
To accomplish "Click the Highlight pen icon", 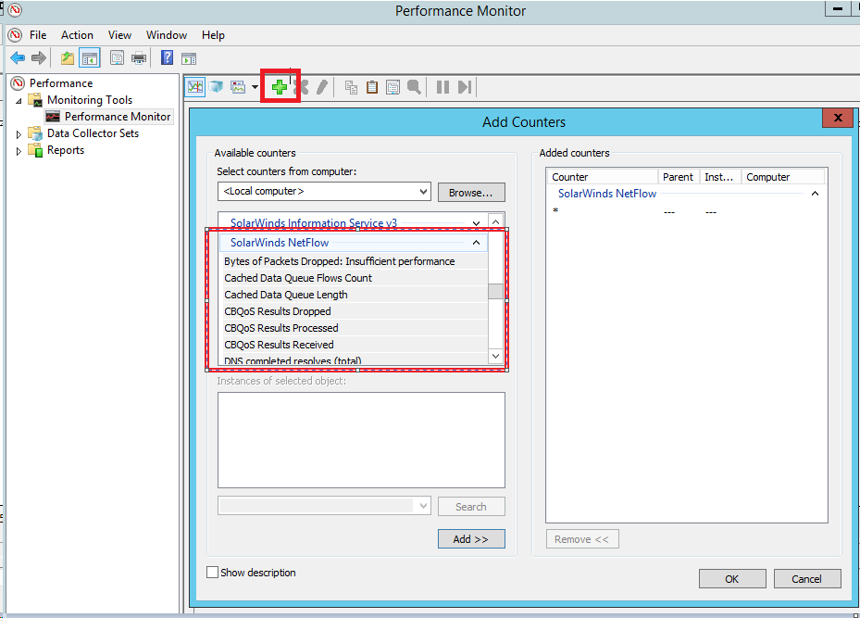I will coord(322,87).
